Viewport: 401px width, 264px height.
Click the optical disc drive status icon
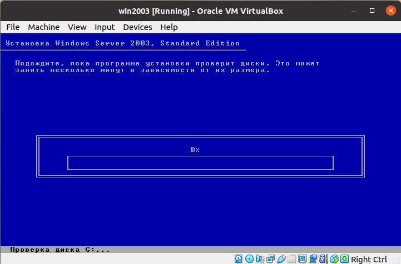[249, 259]
